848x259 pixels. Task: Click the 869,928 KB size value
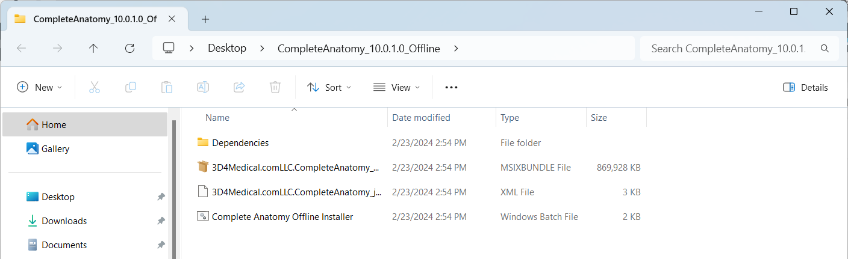click(619, 168)
